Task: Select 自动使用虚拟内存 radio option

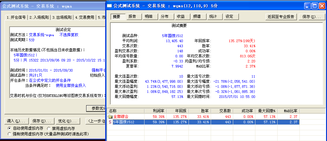Action: pos(10,128)
